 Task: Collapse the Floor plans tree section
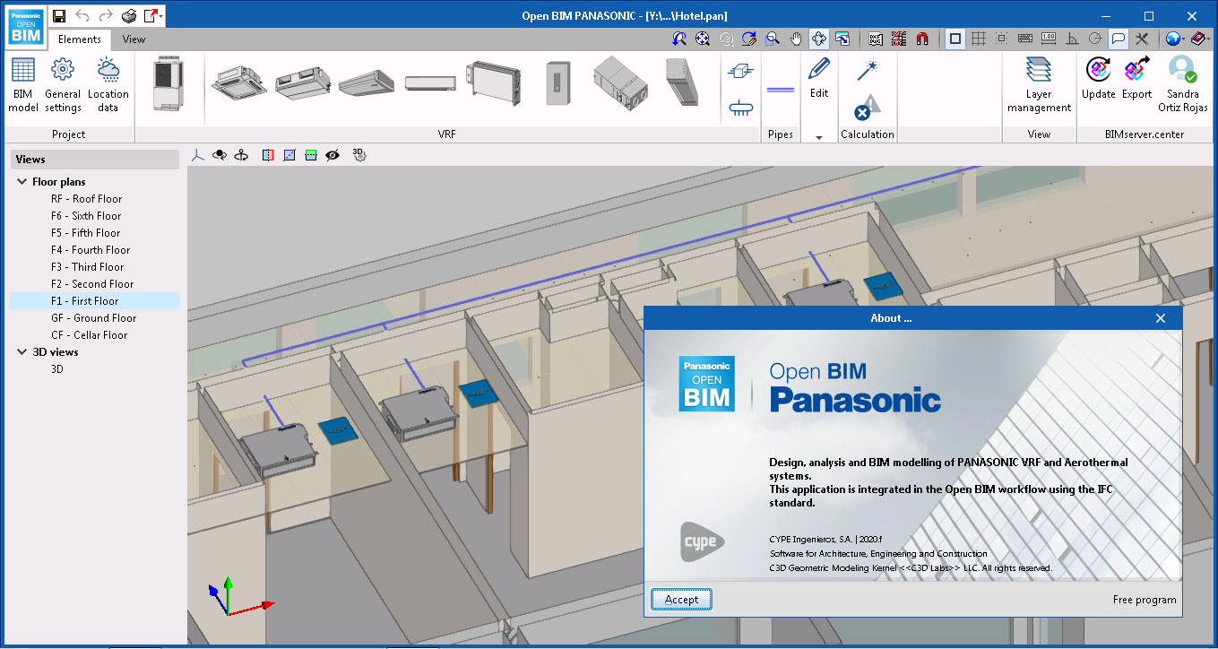click(21, 181)
